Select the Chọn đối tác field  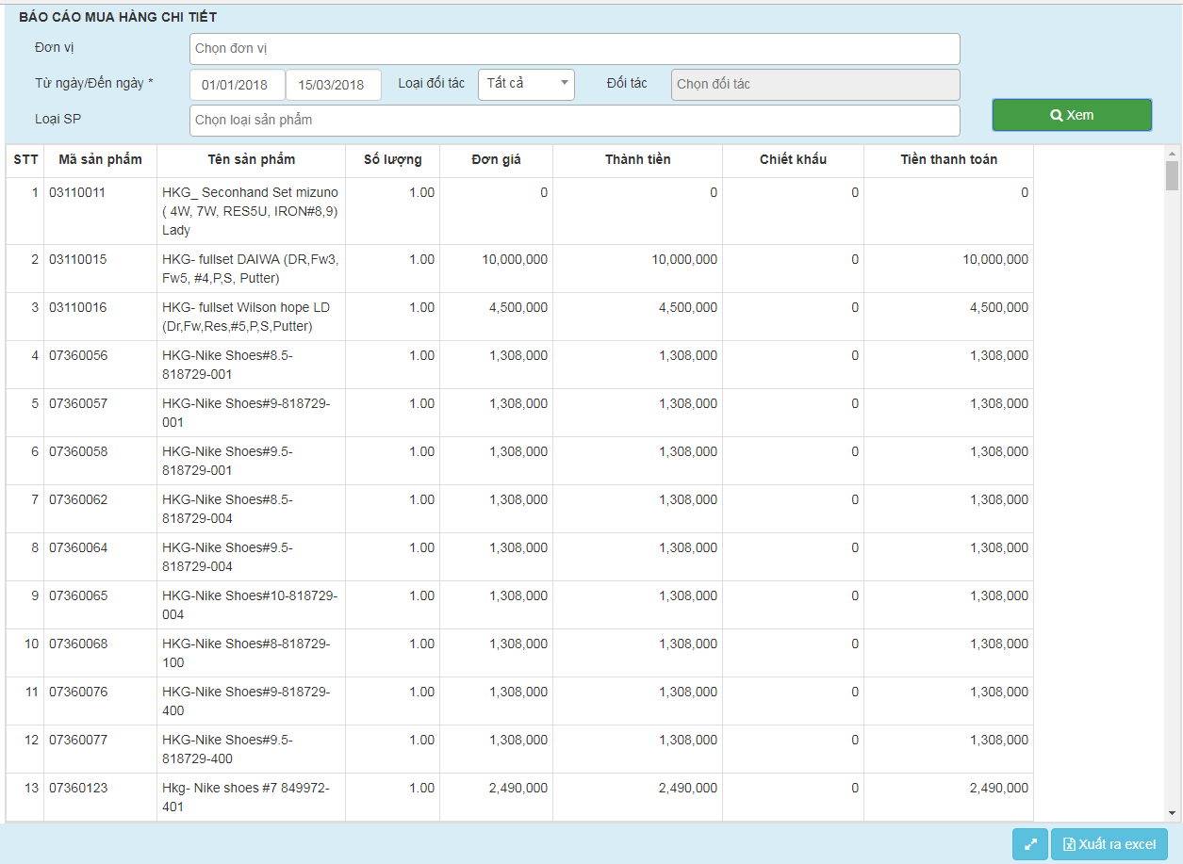815,84
